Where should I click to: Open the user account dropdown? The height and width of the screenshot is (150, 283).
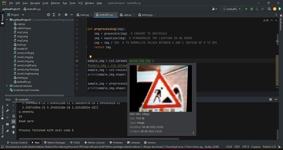(215, 9)
